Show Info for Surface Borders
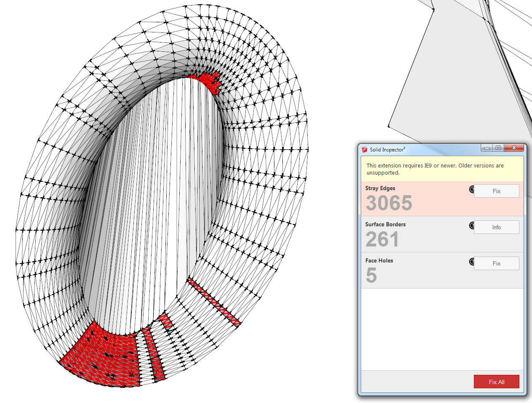The width and height of the screenshot is (532, 403). (496, 227)
